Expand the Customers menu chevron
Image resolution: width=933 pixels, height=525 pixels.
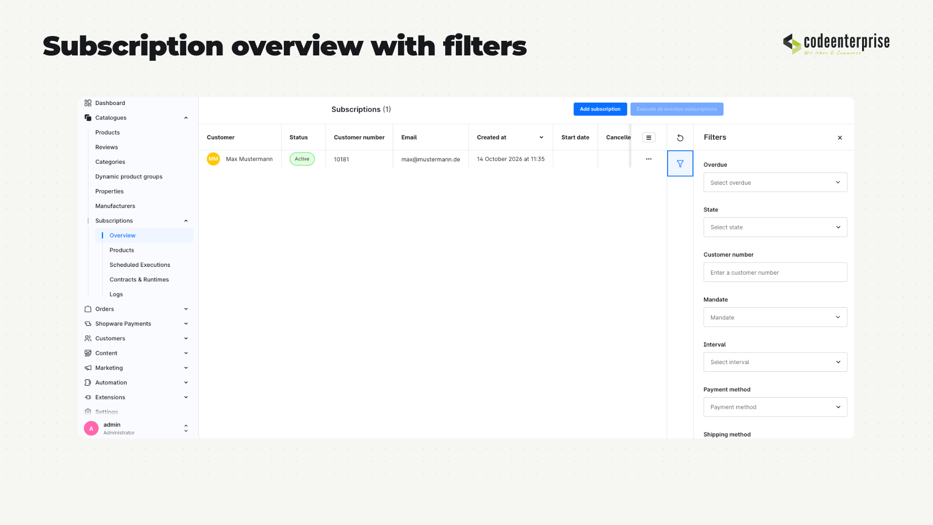click(186, 338)
